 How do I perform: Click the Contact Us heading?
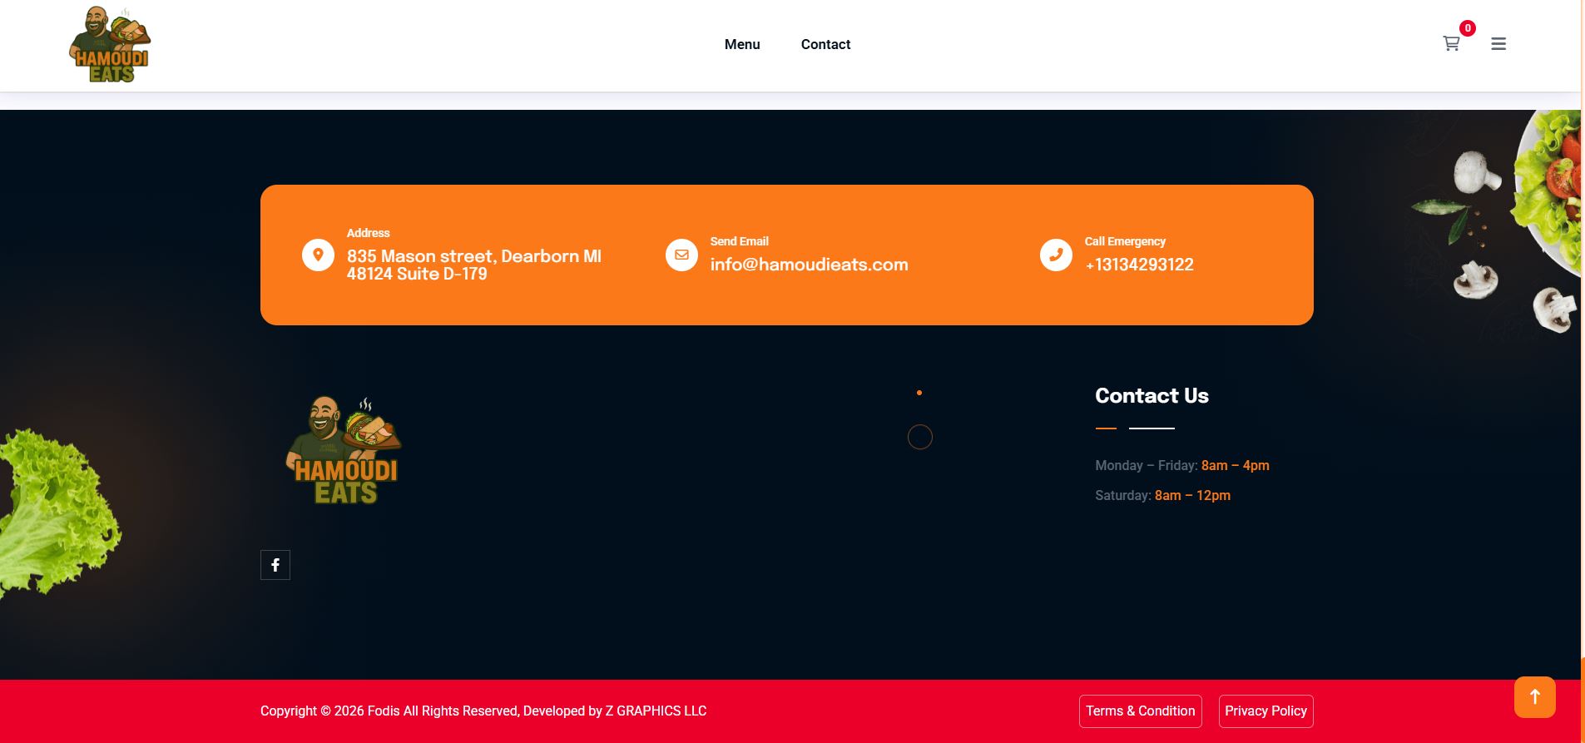tap(1152, 396)
